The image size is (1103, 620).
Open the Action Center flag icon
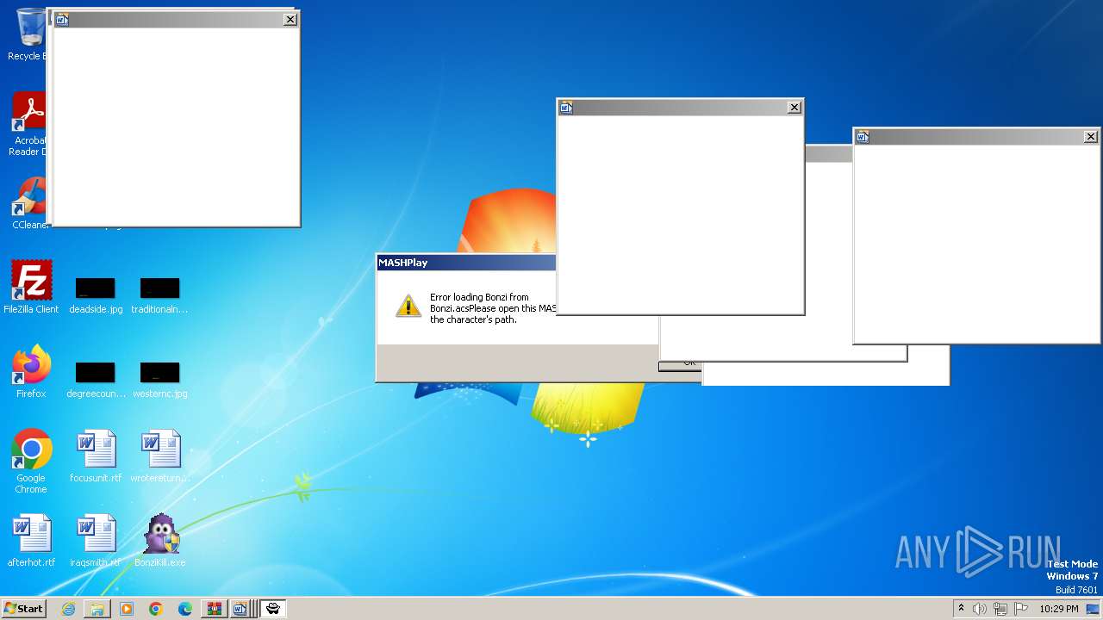click(1021, 609)
